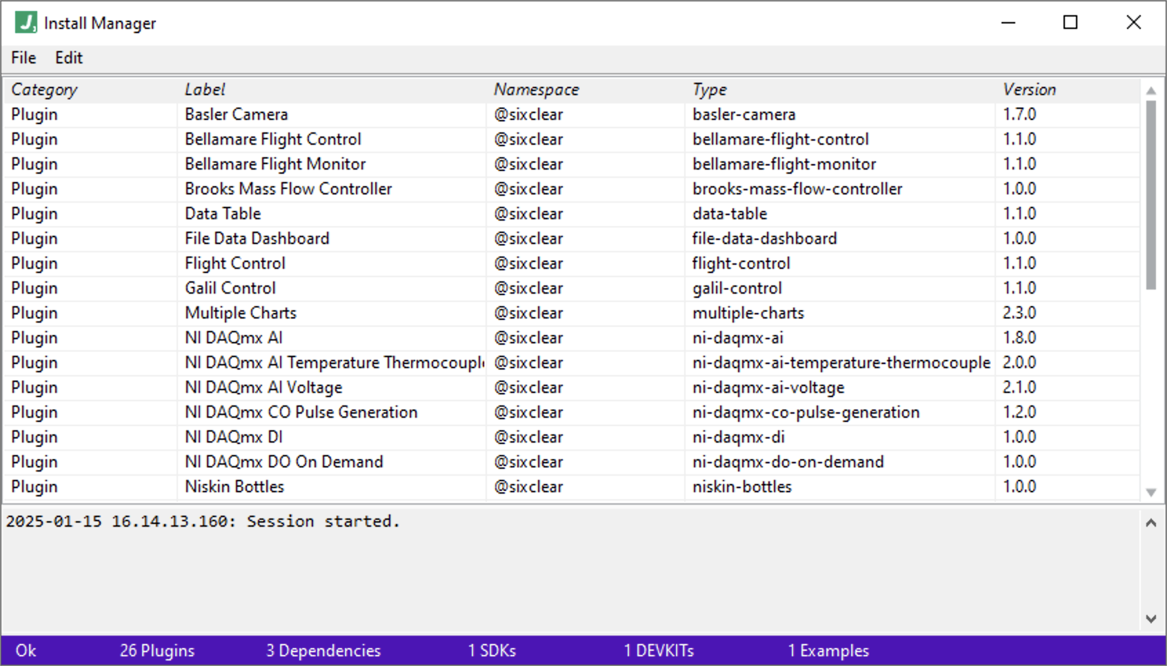The width and height of the screenshot is (1167, 666).
Task: Click the ni-daqmx-ai-voltage type cell
Action: pos(769,387)
